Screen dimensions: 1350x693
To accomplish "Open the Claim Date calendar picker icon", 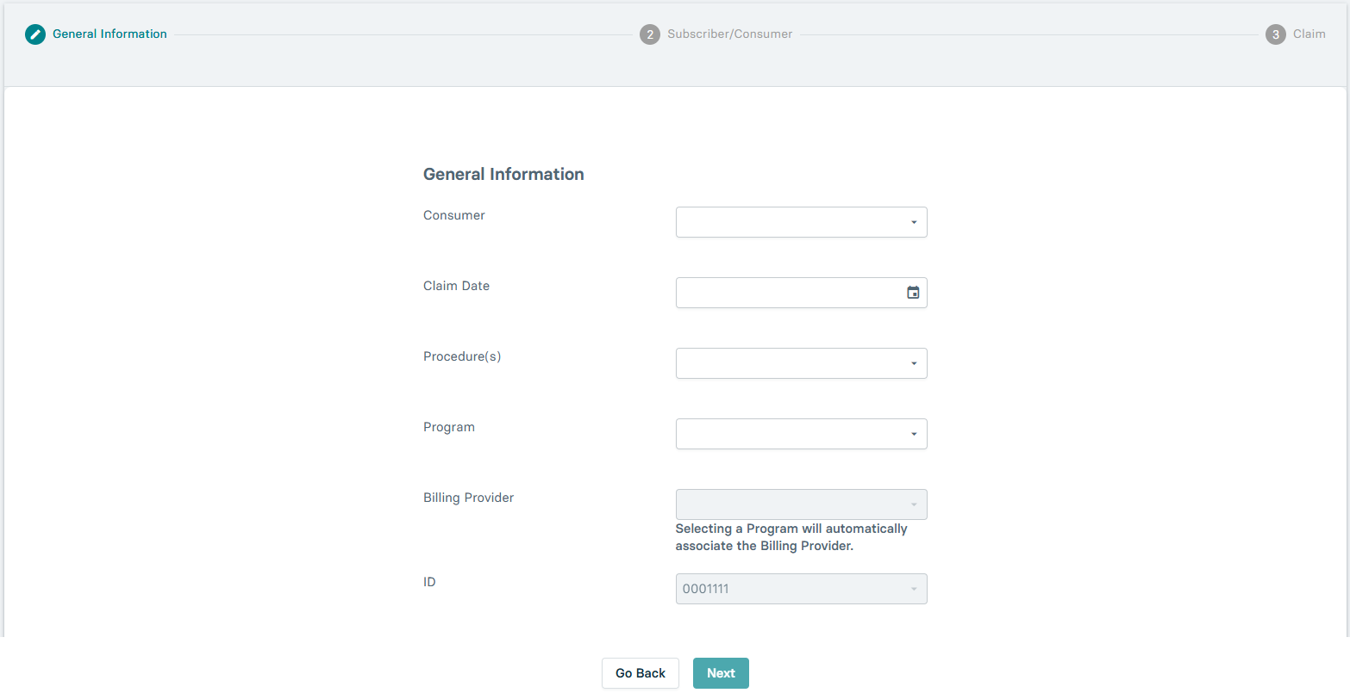I will [913, 293].
